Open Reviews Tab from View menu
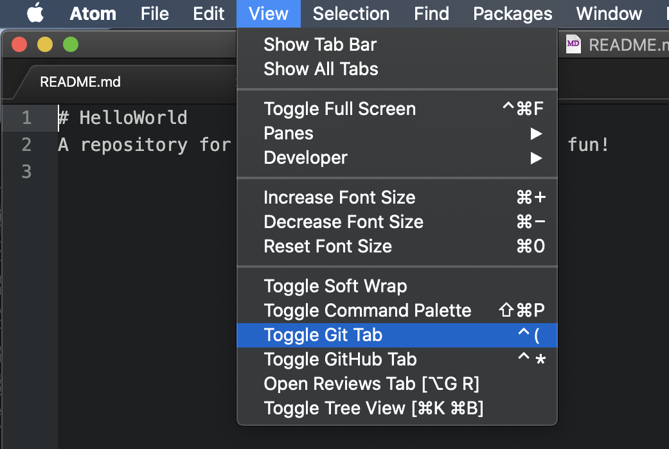 click(371, 384)
